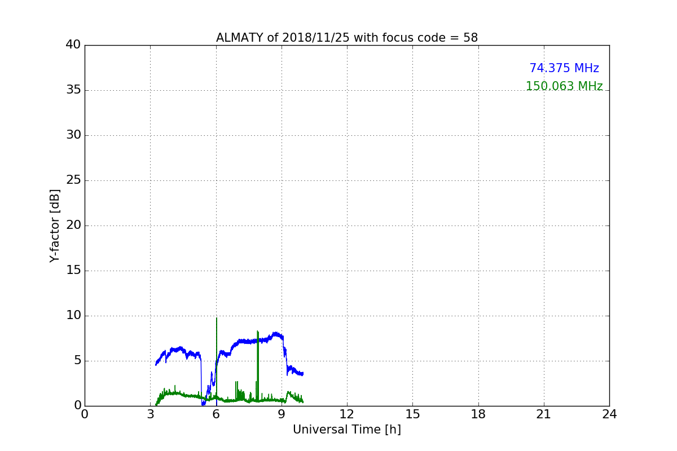This screenshot has width=677, height=451.
Task: Click x-axis tick label 15
Action: [413, 414]
